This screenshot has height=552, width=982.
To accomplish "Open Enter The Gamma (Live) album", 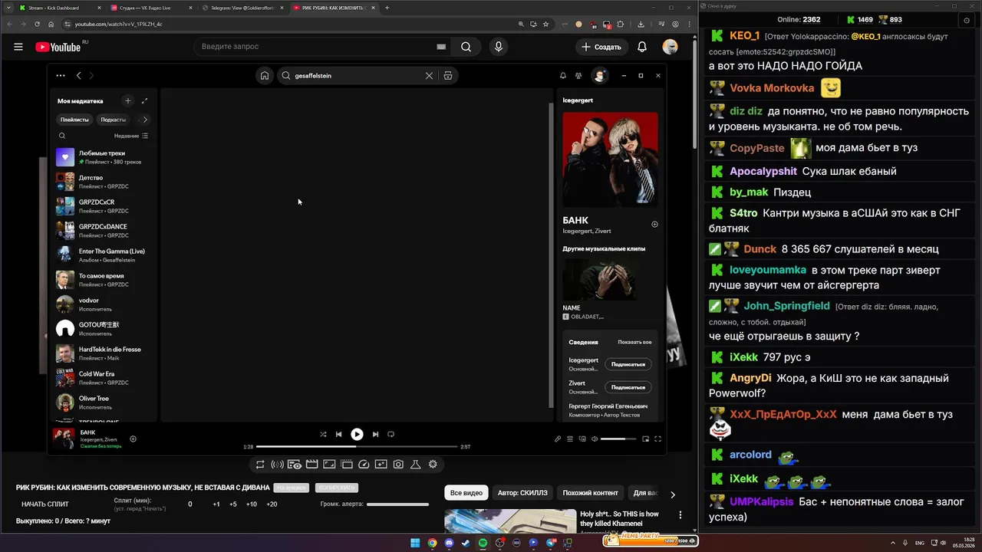I will (x=104, y=255).
